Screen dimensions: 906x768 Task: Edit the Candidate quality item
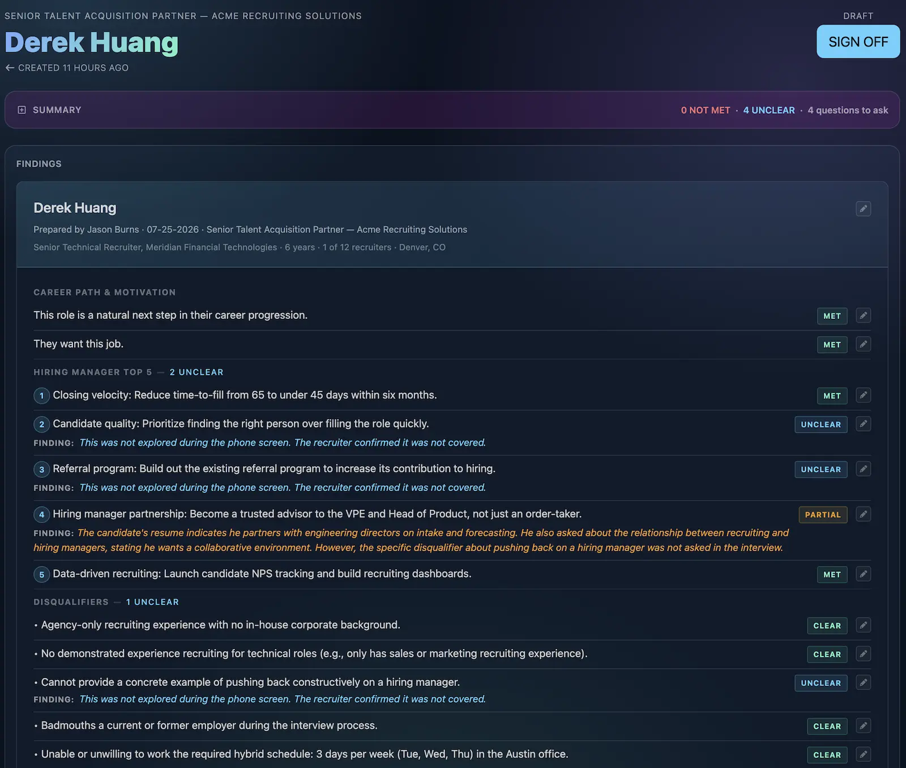click(863, 424)
